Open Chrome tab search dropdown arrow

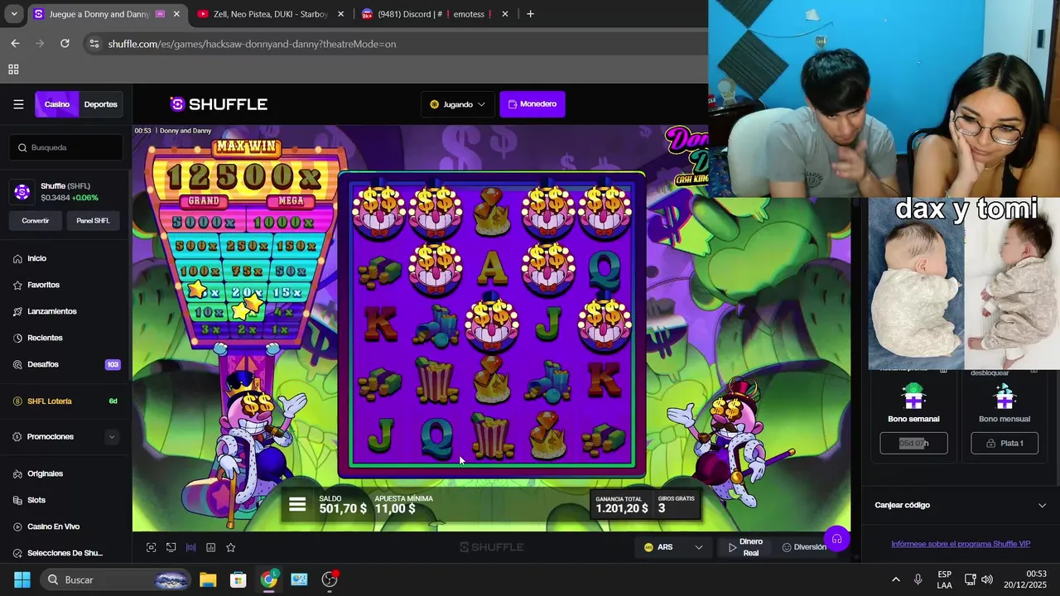pyautogui.click(x=13, y=14)
